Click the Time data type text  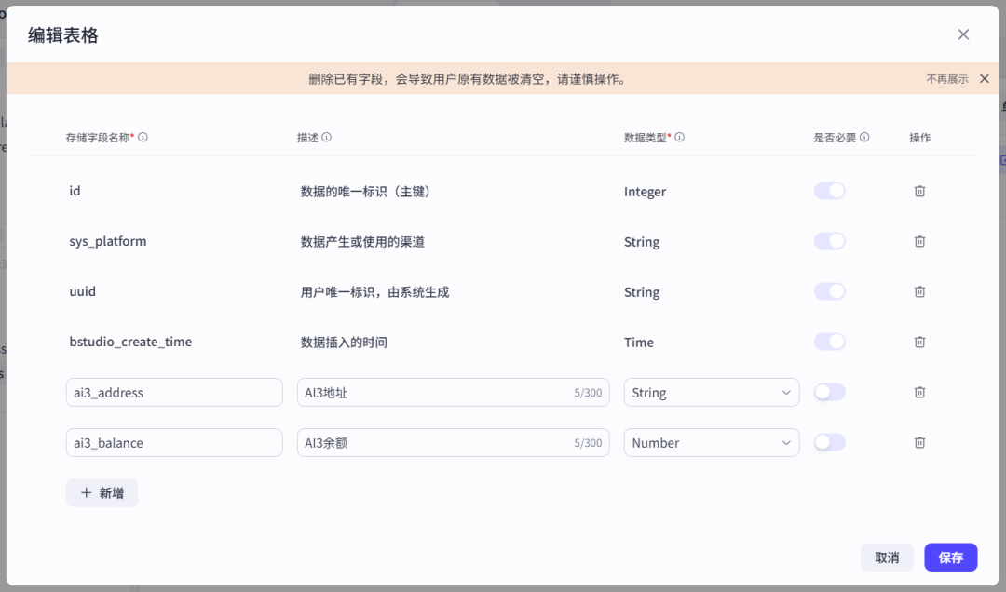tap(639, 342)
